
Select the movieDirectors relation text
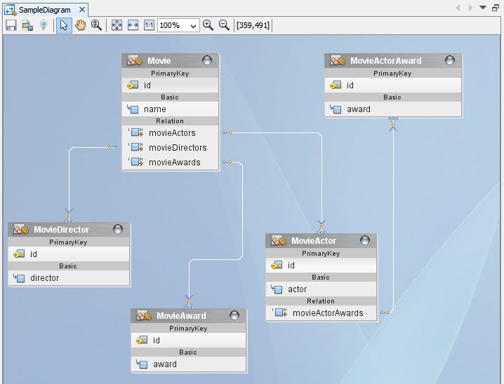click(178, 148)
